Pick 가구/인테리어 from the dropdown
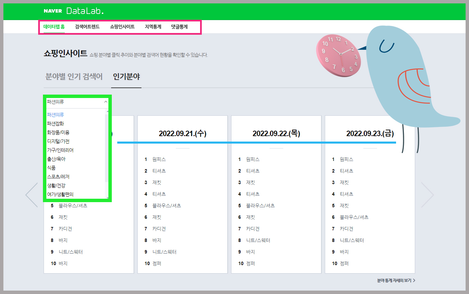This screenshot has width=469, height=294. coord(60,150)
